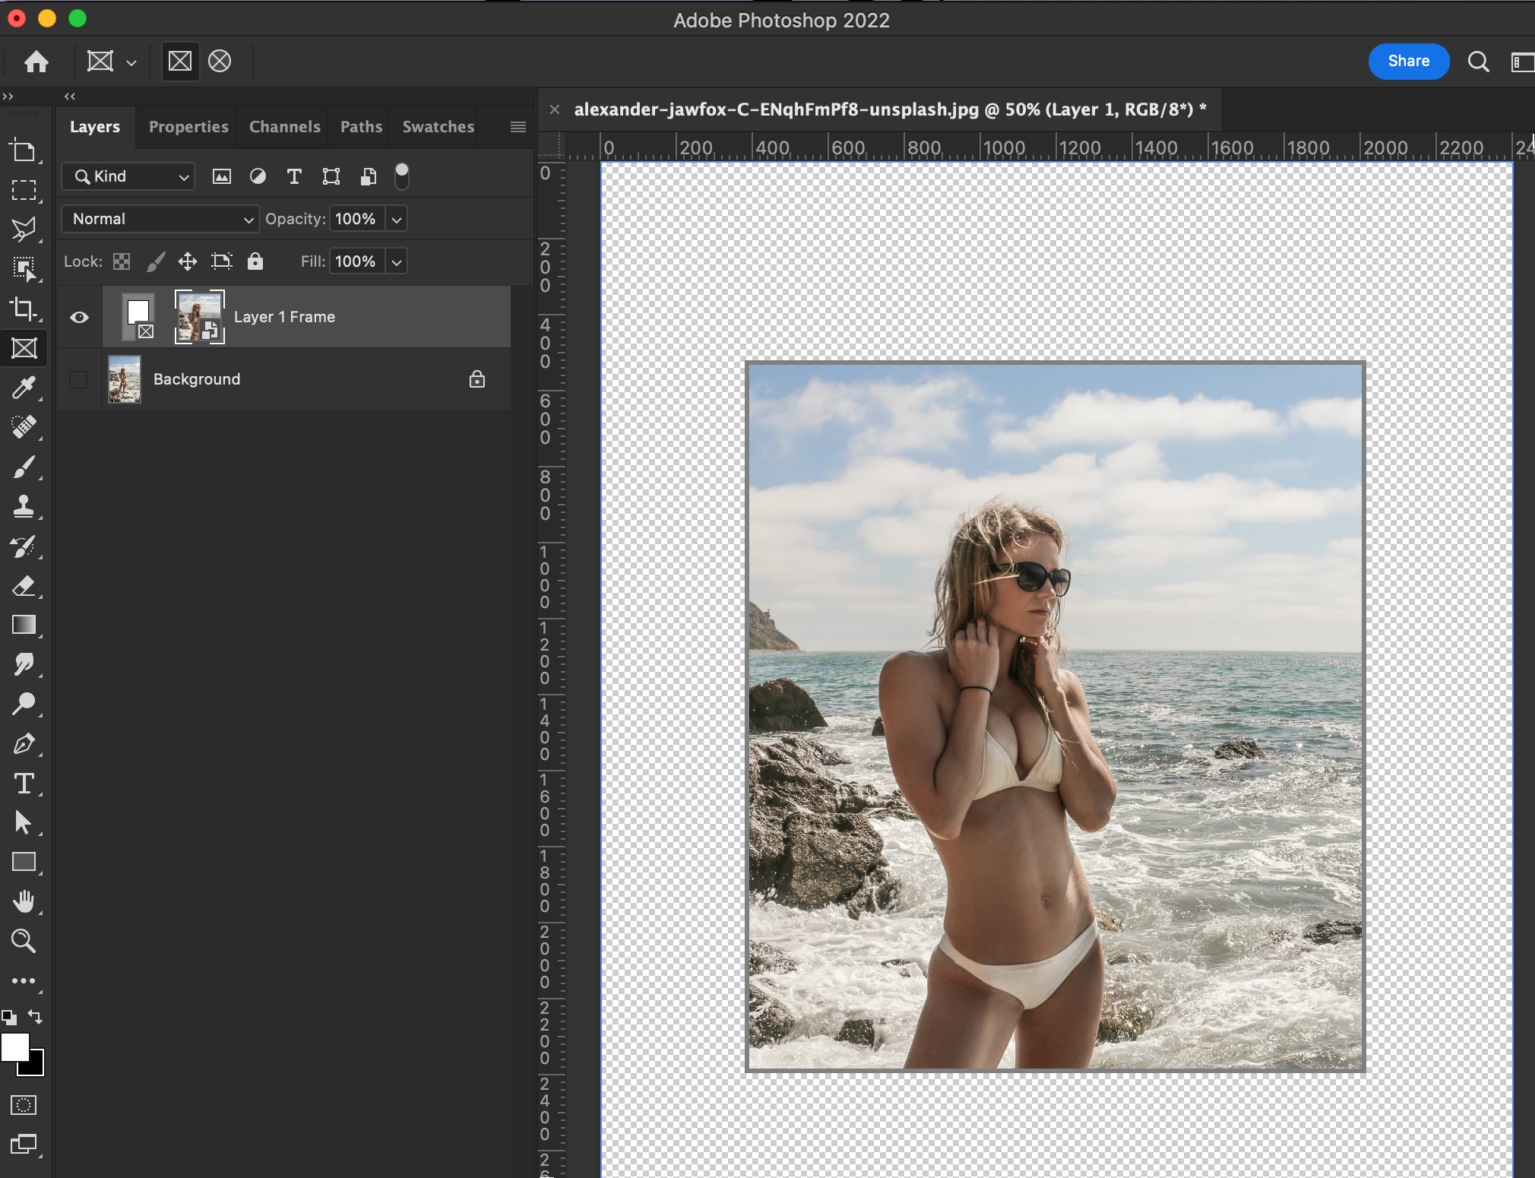Click the Layer 1 Frame content thumbnail
The height and width of the screenshot is (1178, 1535).
tap(199, 317)
